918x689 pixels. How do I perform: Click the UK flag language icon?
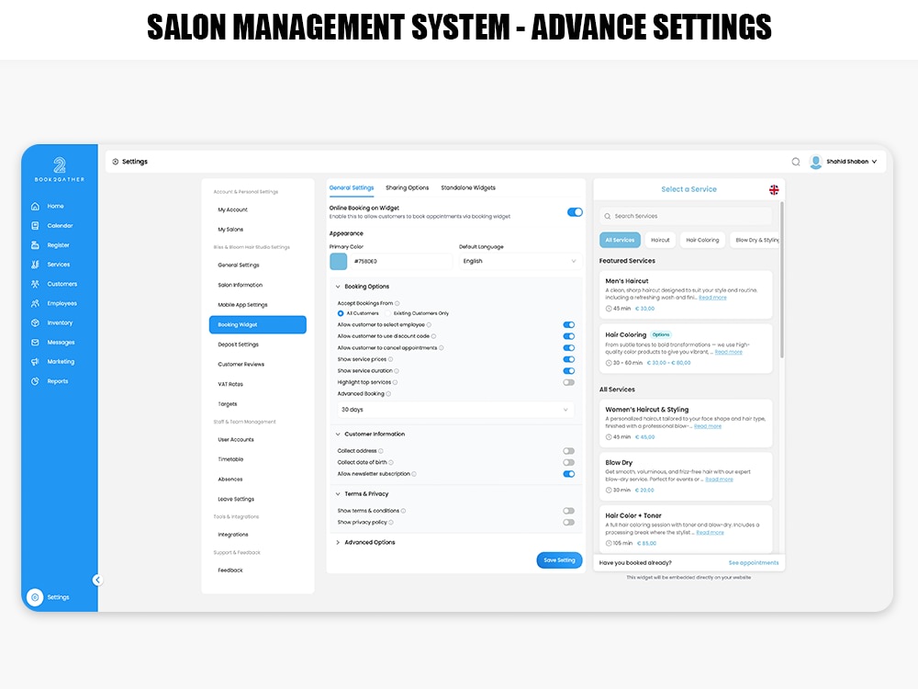pyautogui.click(x=774, y=189)
